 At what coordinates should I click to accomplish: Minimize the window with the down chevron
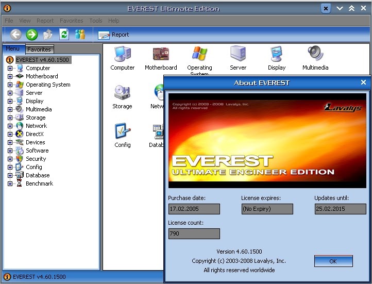(x=340, y=9)
